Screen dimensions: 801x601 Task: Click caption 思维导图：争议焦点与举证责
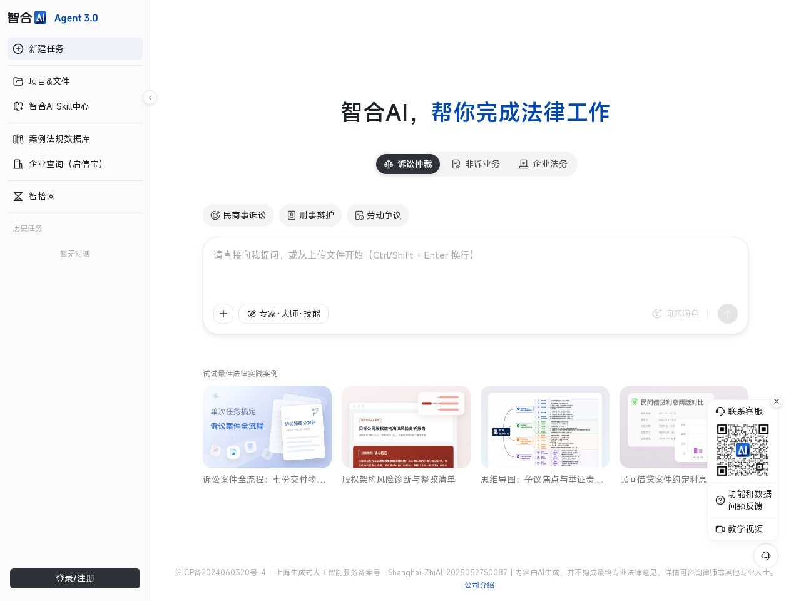point(542,480)
